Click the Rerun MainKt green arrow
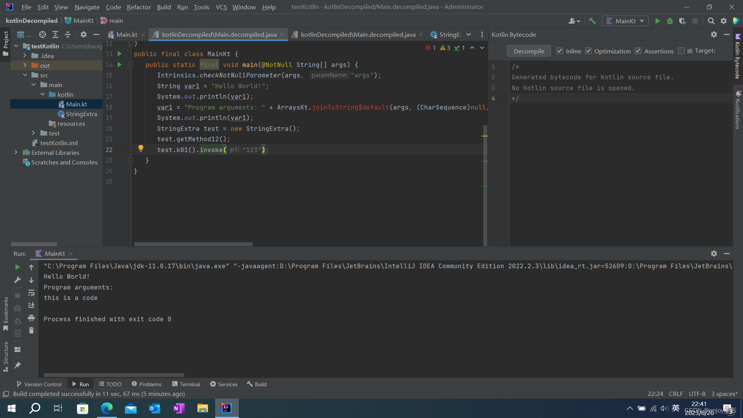 click(x=17, y=267)
